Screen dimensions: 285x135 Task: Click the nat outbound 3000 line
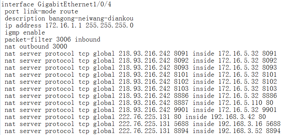coord(36,47)
